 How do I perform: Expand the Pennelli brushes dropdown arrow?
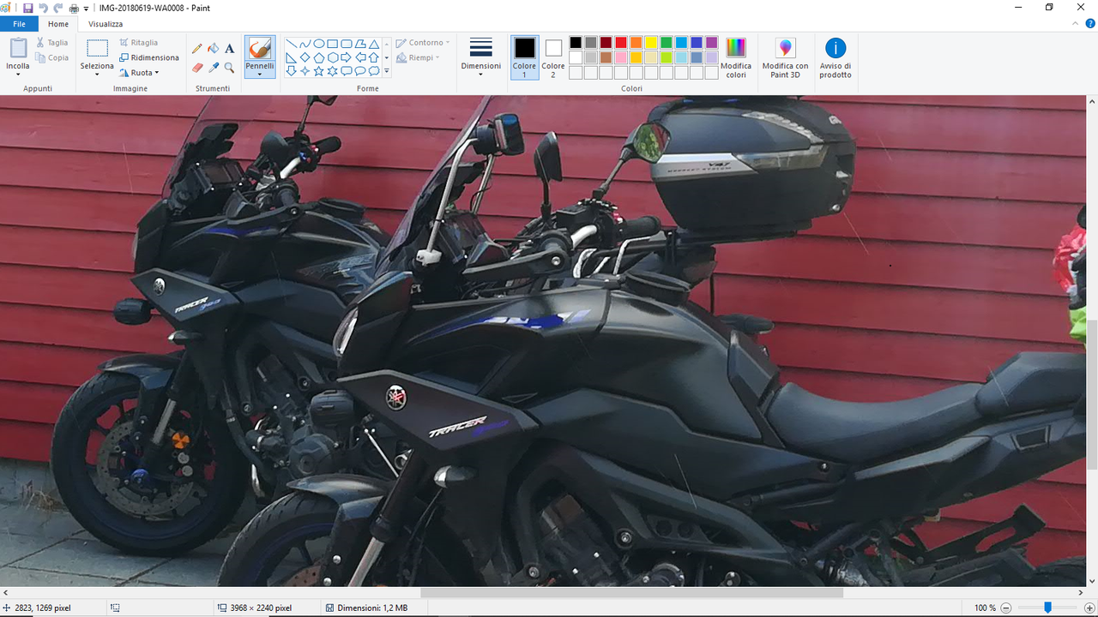click(x=260, y=74)
